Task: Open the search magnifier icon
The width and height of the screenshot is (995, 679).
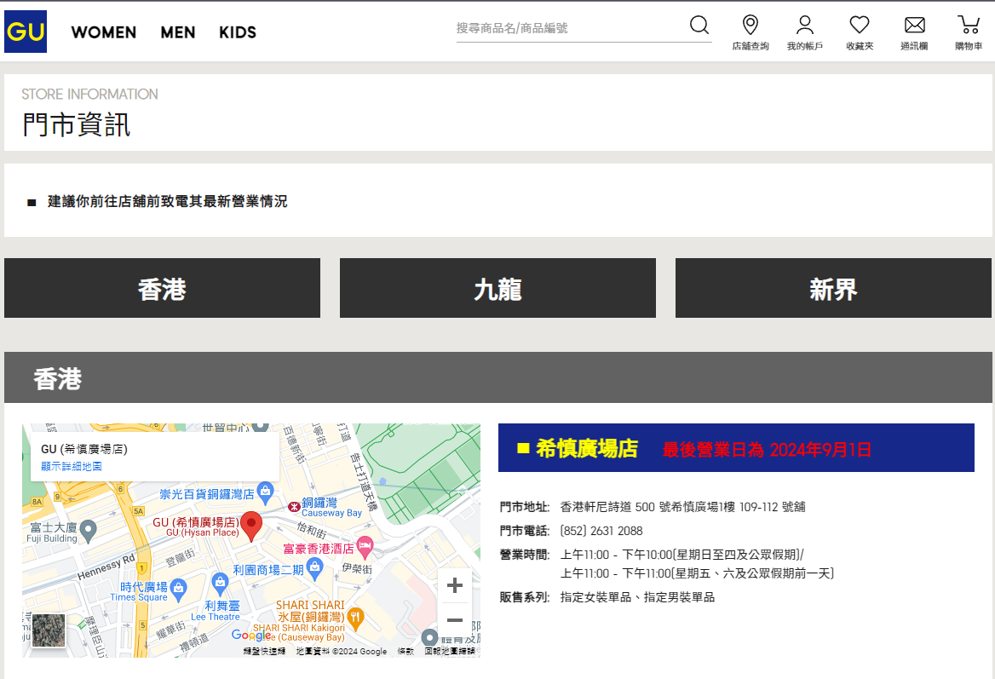Action: pyautogui.click(x=699, y=25)
